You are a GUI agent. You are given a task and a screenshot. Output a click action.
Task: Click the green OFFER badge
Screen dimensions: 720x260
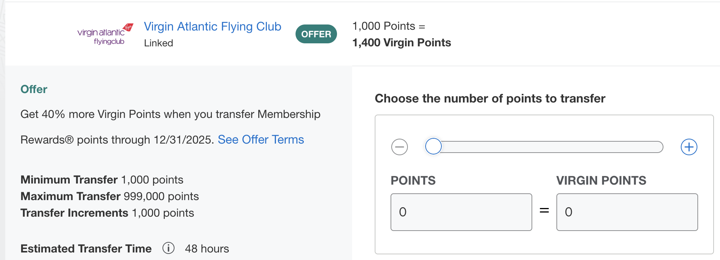coord(316,34)
